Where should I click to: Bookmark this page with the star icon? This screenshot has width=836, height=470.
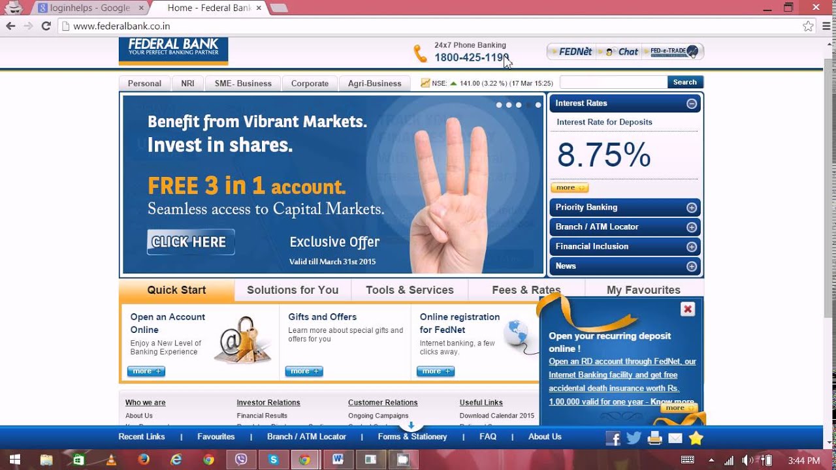[808, 26]
